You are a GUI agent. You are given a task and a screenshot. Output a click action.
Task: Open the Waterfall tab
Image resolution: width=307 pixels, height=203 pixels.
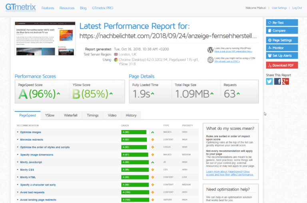pyautogui.click(x=71, y=115)
